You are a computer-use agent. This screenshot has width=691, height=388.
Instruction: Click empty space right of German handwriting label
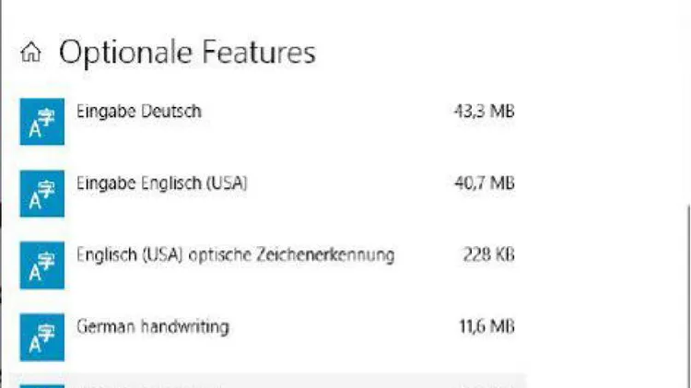[344, 327]
